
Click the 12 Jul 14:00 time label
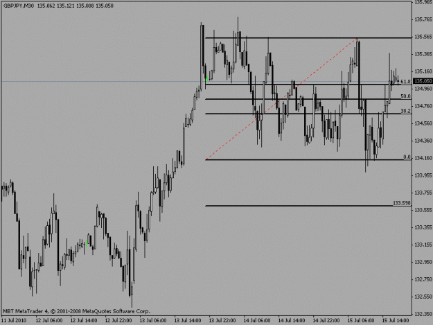click(84, 320)
